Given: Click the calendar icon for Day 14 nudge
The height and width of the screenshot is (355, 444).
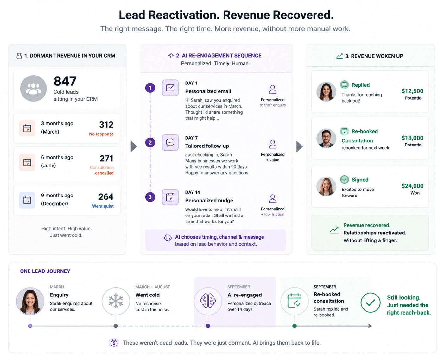Looking at the screenshot, I should pyautogui.click(x=170, y=197).
